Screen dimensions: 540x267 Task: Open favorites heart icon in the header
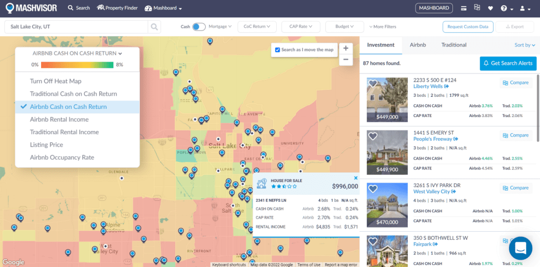pos(490,8)
